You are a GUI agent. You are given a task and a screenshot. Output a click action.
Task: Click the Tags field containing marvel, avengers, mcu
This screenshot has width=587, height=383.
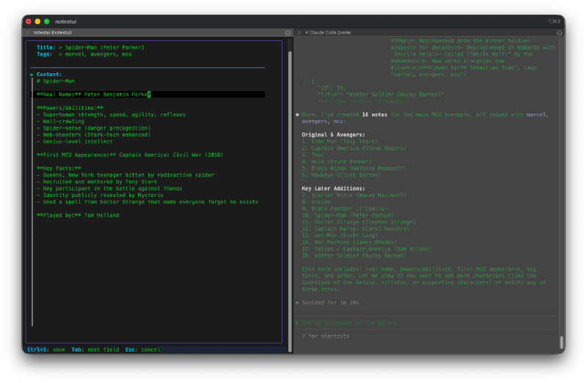tap(98, 54)
